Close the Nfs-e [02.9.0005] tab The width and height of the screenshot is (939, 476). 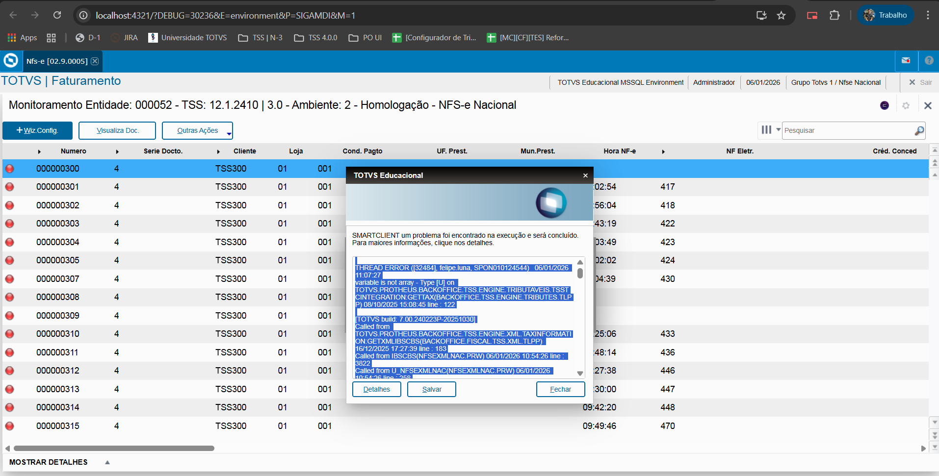[95, 61]
